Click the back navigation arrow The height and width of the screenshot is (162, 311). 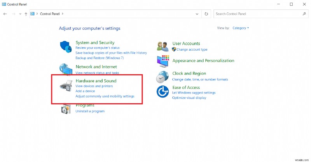[x=5, y=14]
